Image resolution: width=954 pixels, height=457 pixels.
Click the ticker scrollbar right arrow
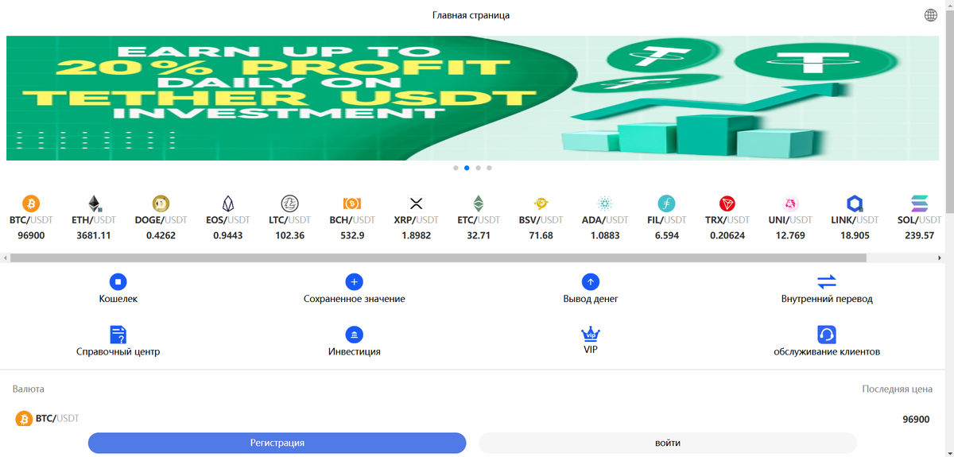[x=940, y=258]
